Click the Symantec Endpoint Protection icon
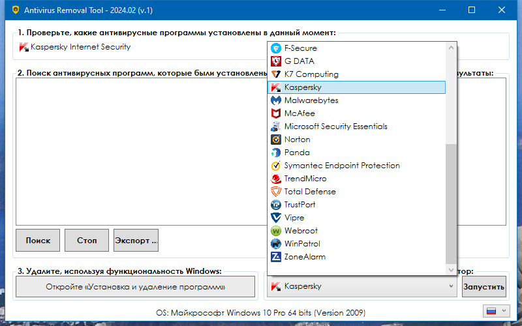 pyautogui.click(x=276, y=166)
